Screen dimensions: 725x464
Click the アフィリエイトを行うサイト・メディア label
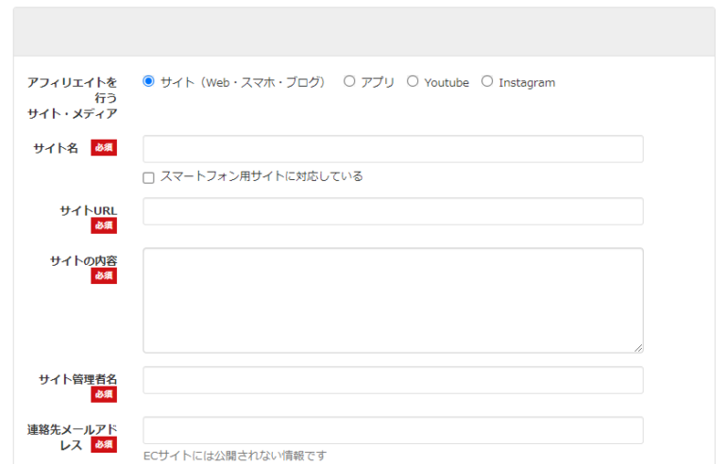73,98
